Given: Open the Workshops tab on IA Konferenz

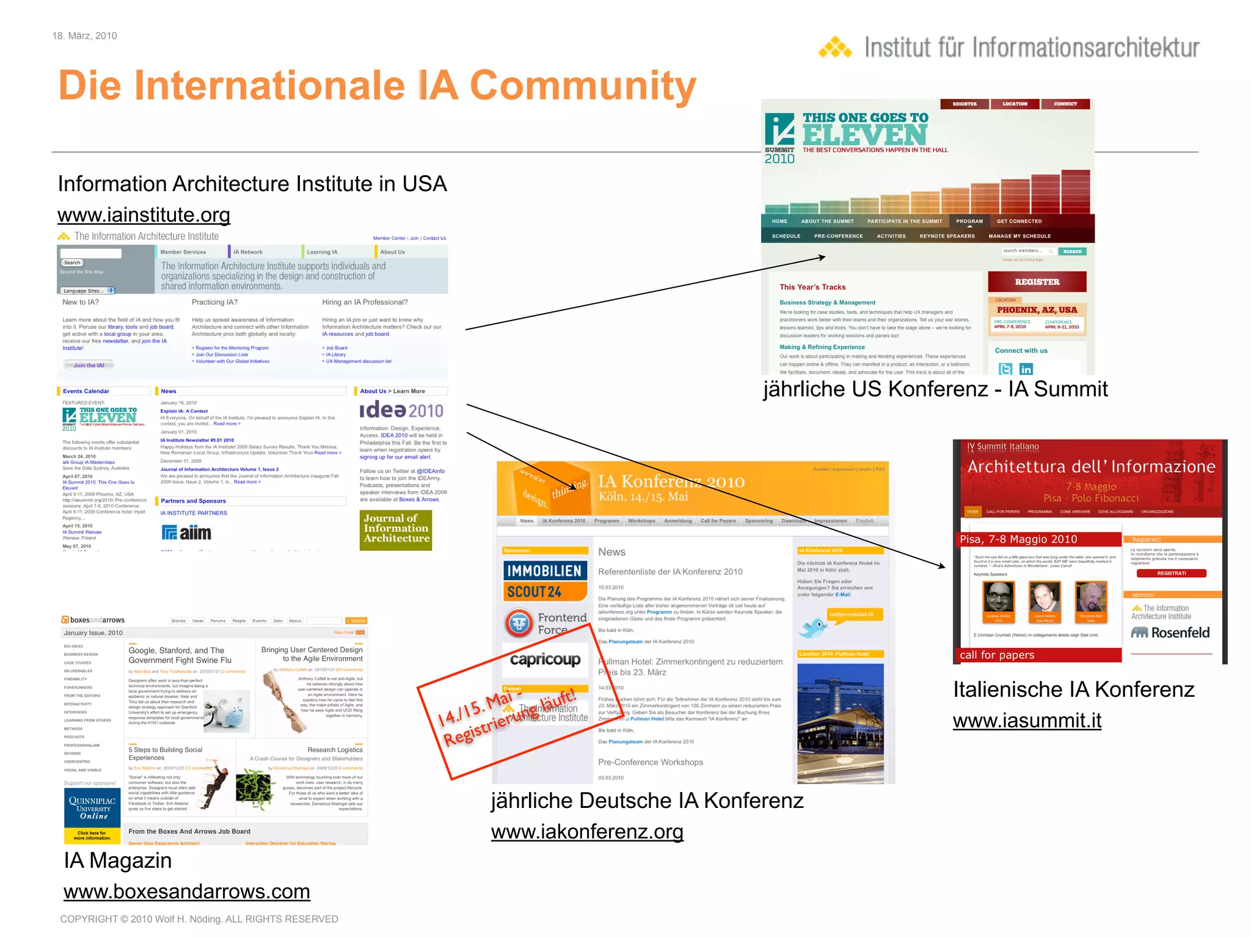Looking at the screenshot, I should (641, 521).
